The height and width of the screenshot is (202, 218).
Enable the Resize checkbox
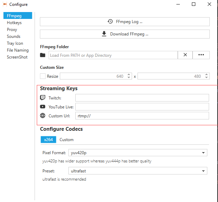(x=43, y=76)
